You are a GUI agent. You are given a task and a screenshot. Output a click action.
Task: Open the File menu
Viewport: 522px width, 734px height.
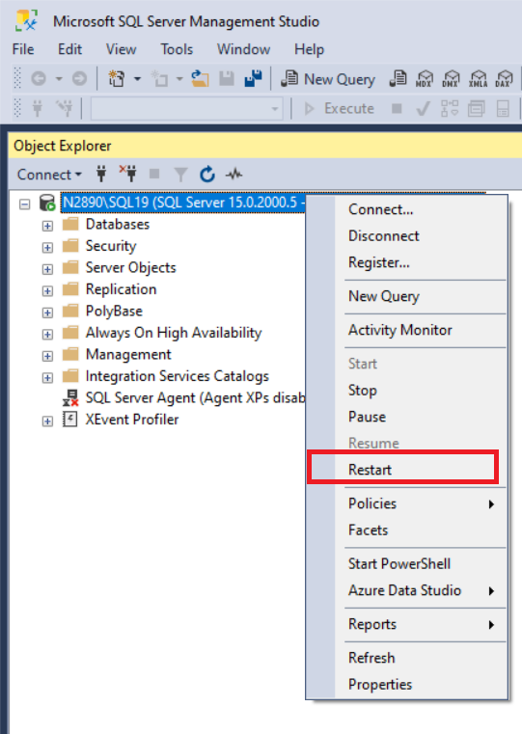tap(23, 49)
